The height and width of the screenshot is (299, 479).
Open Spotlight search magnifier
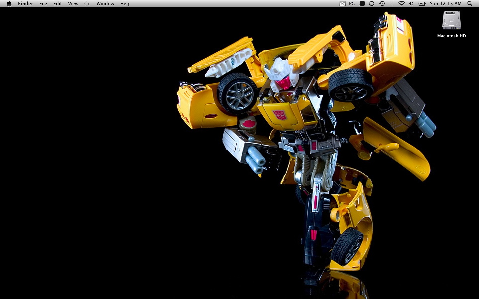pos(470,4)
